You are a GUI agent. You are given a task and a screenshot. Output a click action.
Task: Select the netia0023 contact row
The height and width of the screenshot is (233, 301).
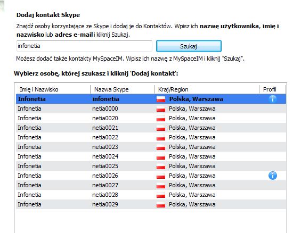point(151,147)
